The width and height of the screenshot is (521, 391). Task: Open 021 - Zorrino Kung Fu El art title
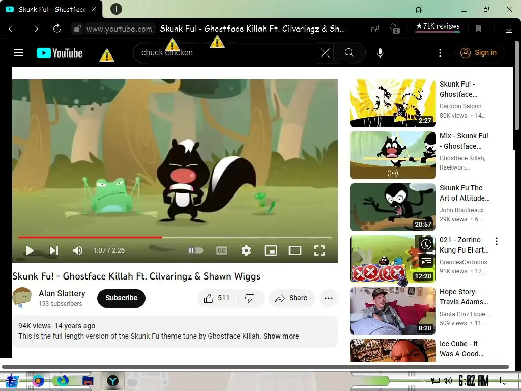click(464, 245)
